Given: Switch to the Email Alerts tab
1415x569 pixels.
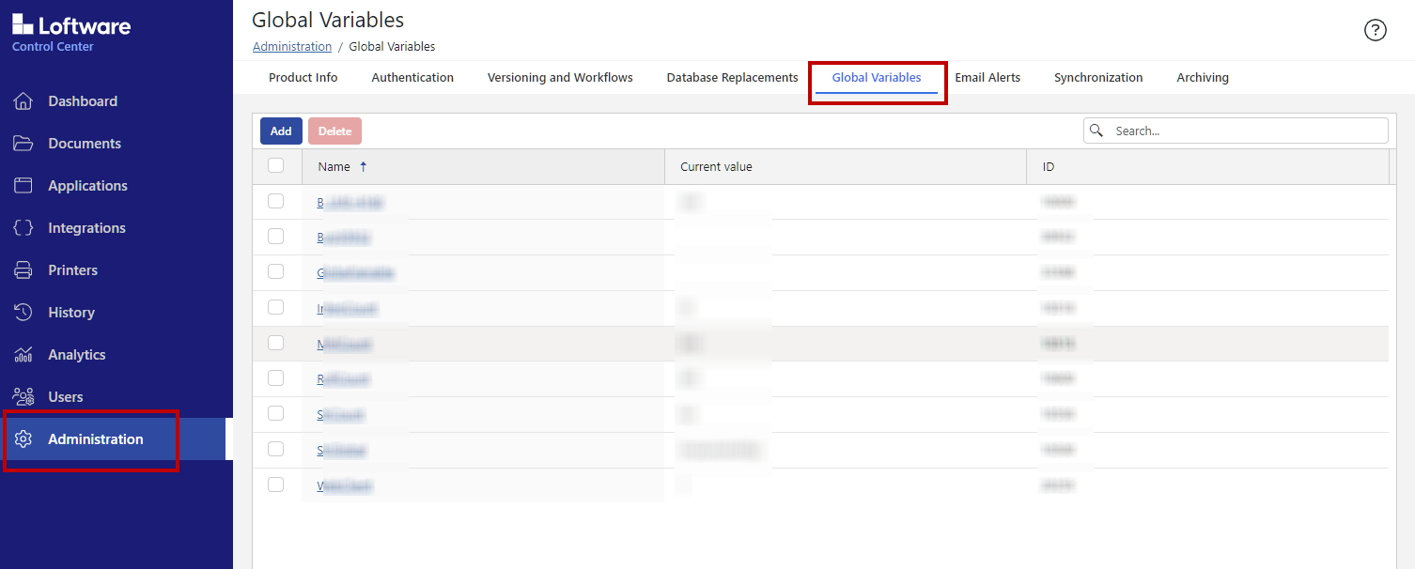Looking at the screenshot, I should pyautogui.click(x=987, y=78).
